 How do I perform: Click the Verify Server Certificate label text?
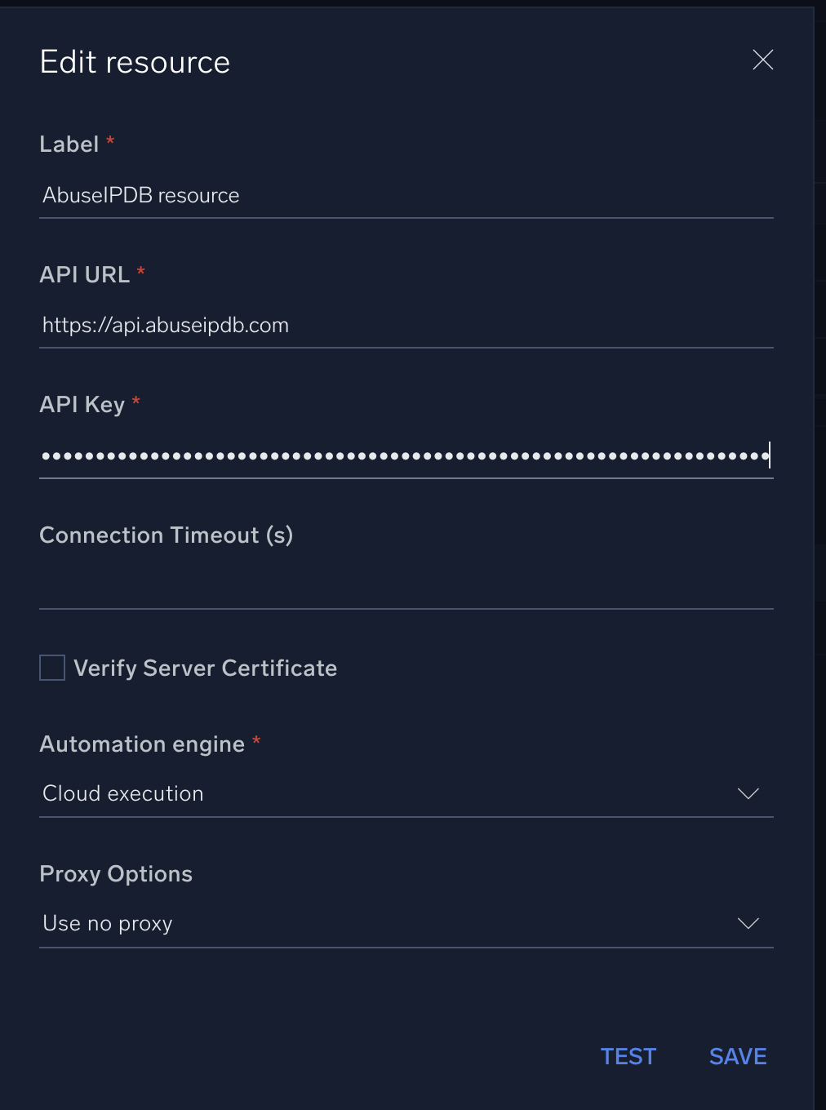click(x=205, y=668)
